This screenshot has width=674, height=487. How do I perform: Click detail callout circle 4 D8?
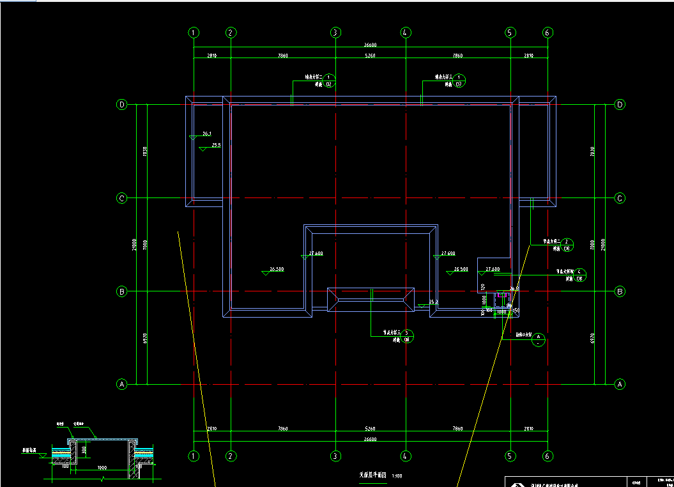point(579,275)
